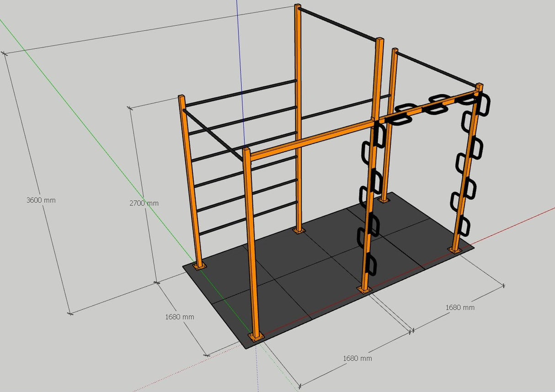This screenshot has width=555, height=392.
Task: Click the bottom-center 1680 mm dimension label
Action: [358, 358]
